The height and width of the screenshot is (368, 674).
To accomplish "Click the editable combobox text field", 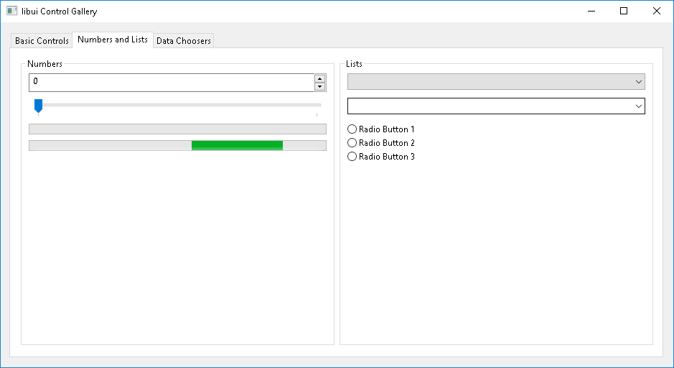I will (490, 106).
